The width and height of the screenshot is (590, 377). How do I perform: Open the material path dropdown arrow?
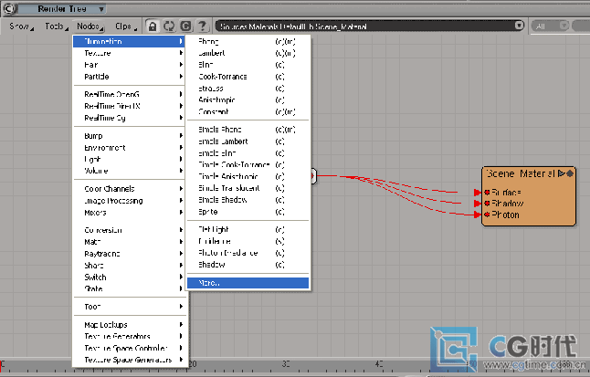(519, 26)
